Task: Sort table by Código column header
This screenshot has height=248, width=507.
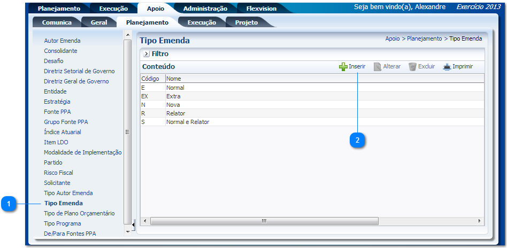Action: (x=150, y=79)
